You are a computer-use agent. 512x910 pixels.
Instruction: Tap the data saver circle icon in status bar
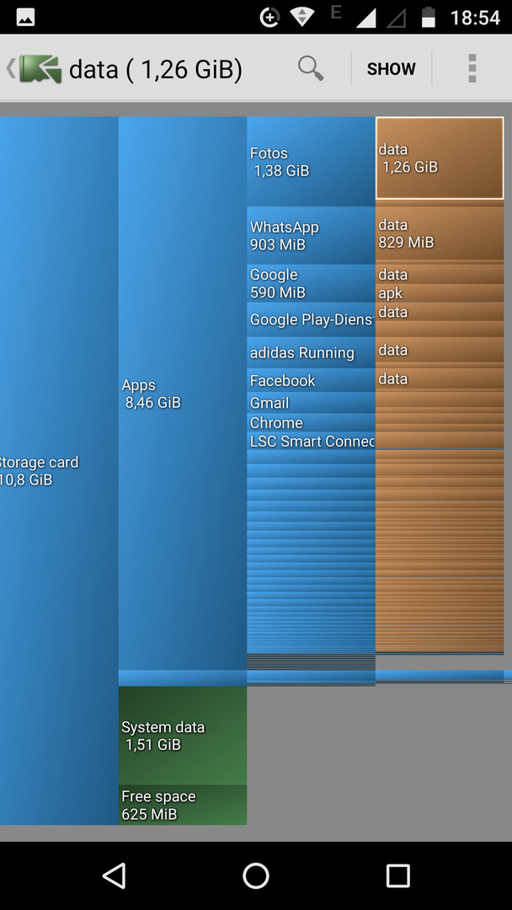269,18
